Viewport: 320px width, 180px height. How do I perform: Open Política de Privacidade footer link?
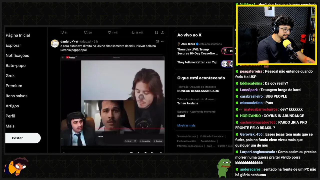click(x=212, y=136)
